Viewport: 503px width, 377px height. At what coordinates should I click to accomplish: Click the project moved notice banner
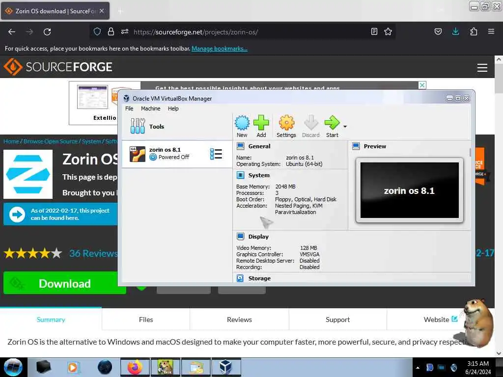coord(61,214)
